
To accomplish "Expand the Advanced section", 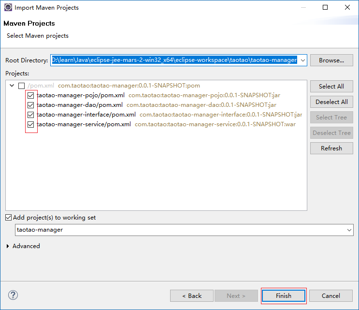I will tap(8, 246).
